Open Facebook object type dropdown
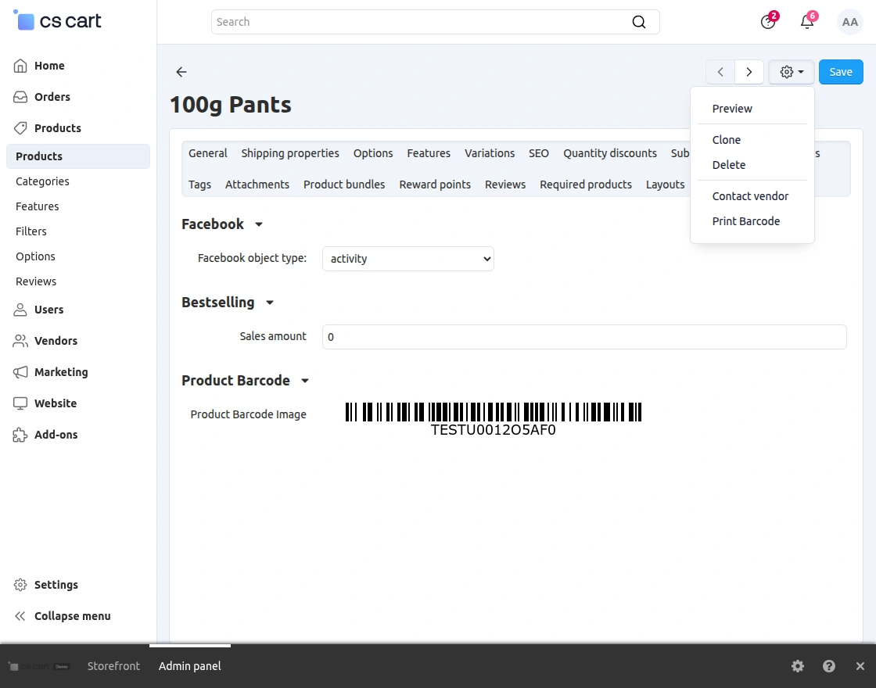The height and width of the screenshot is (688, 876). (407, 259)
